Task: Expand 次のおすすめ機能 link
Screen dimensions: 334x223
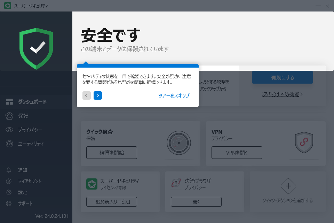Action: 282,94
